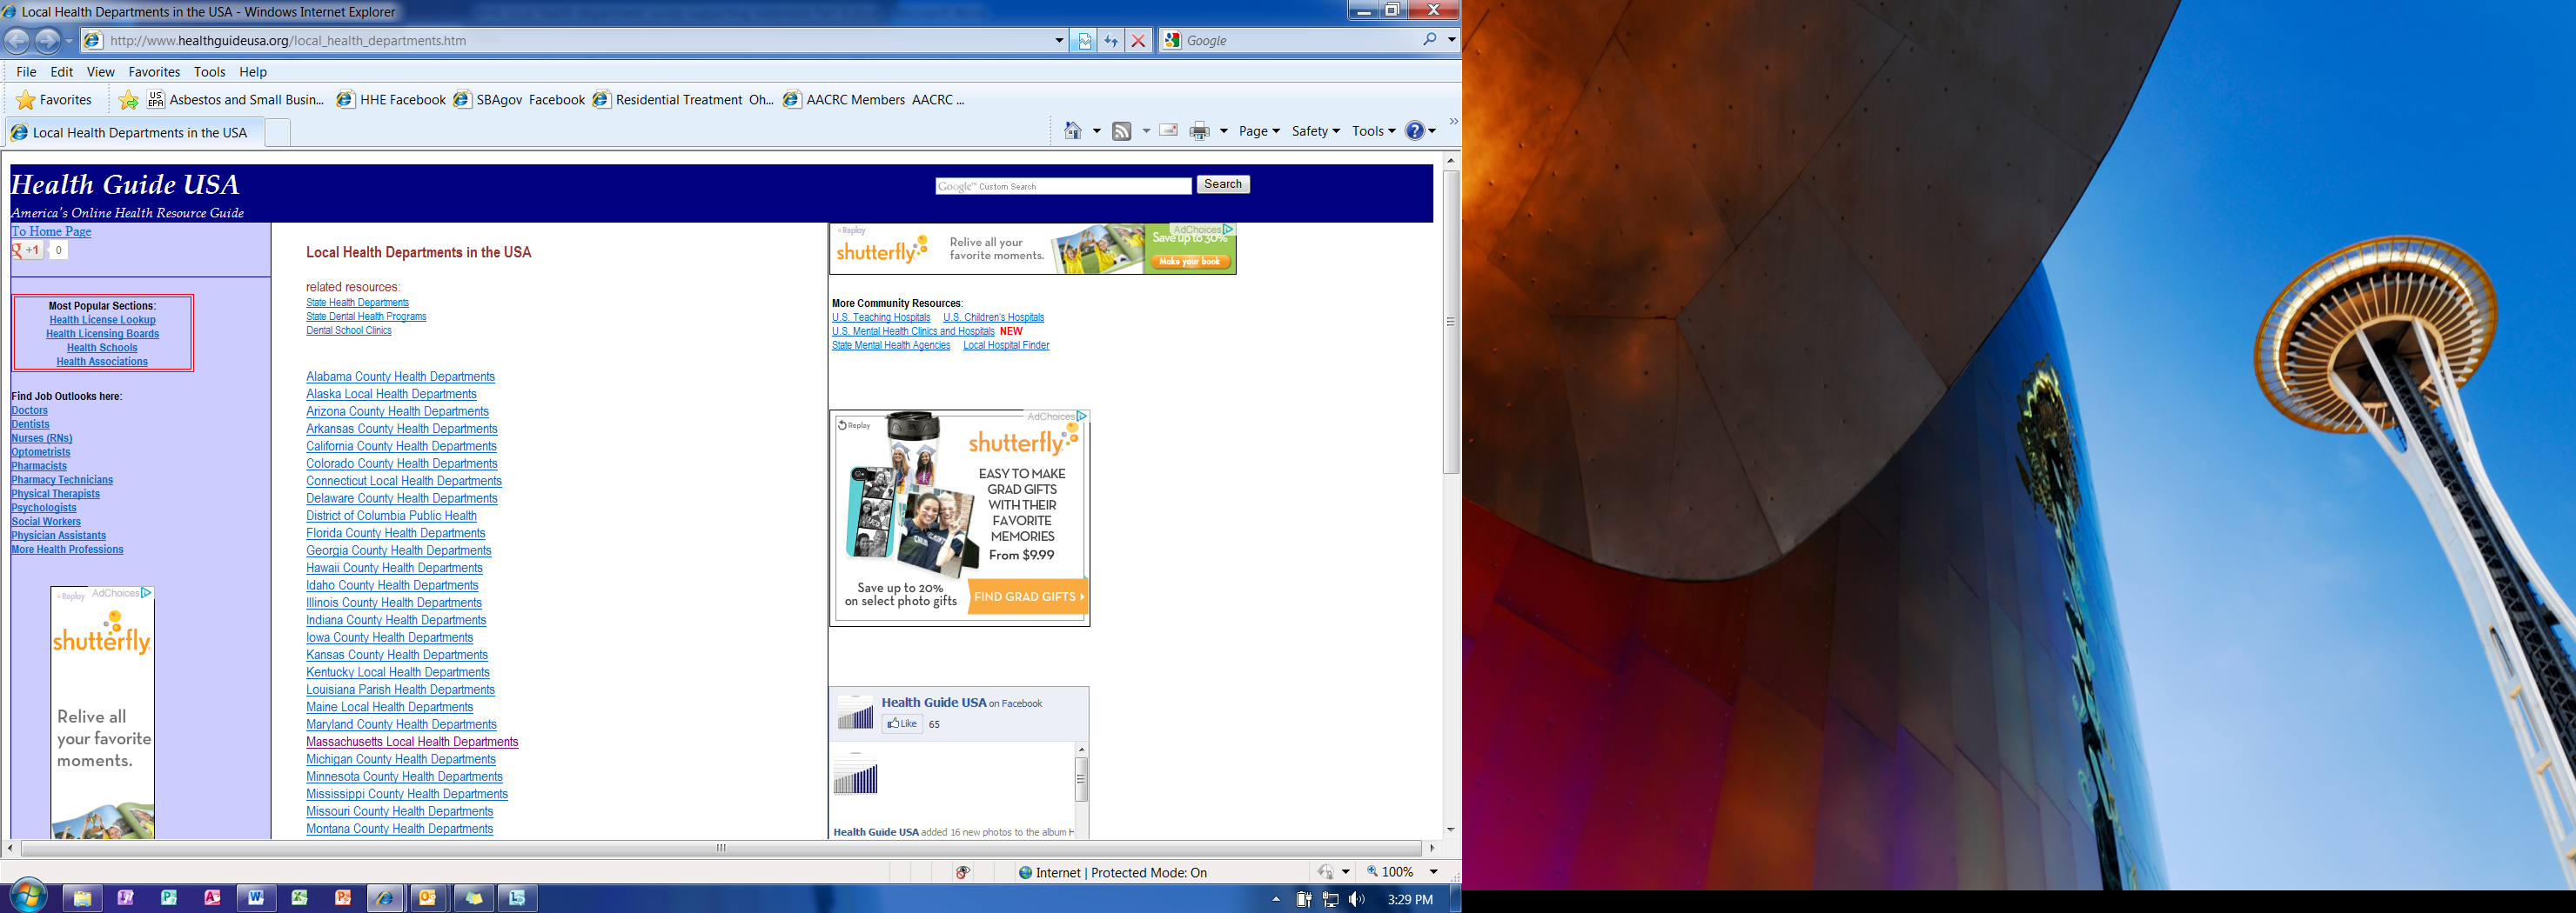Open Windows Explorer from the taskbar
Viewport: 2576px width, 913px height.
point(82,898)
